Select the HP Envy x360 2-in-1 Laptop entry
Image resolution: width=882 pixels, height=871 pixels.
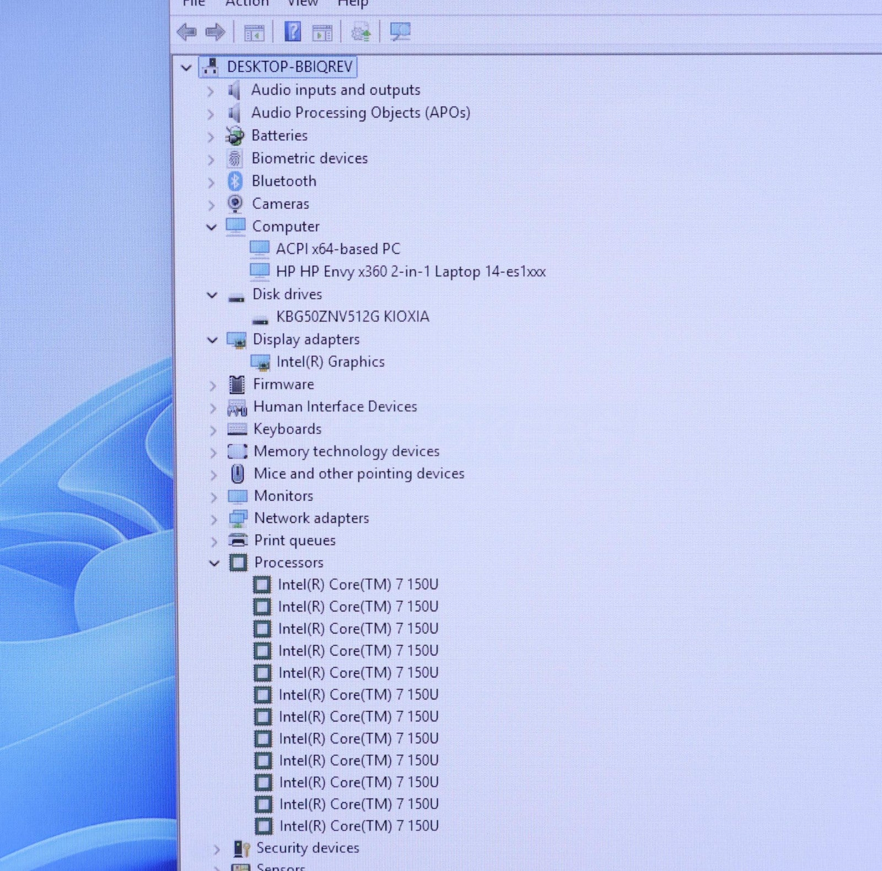410,271
